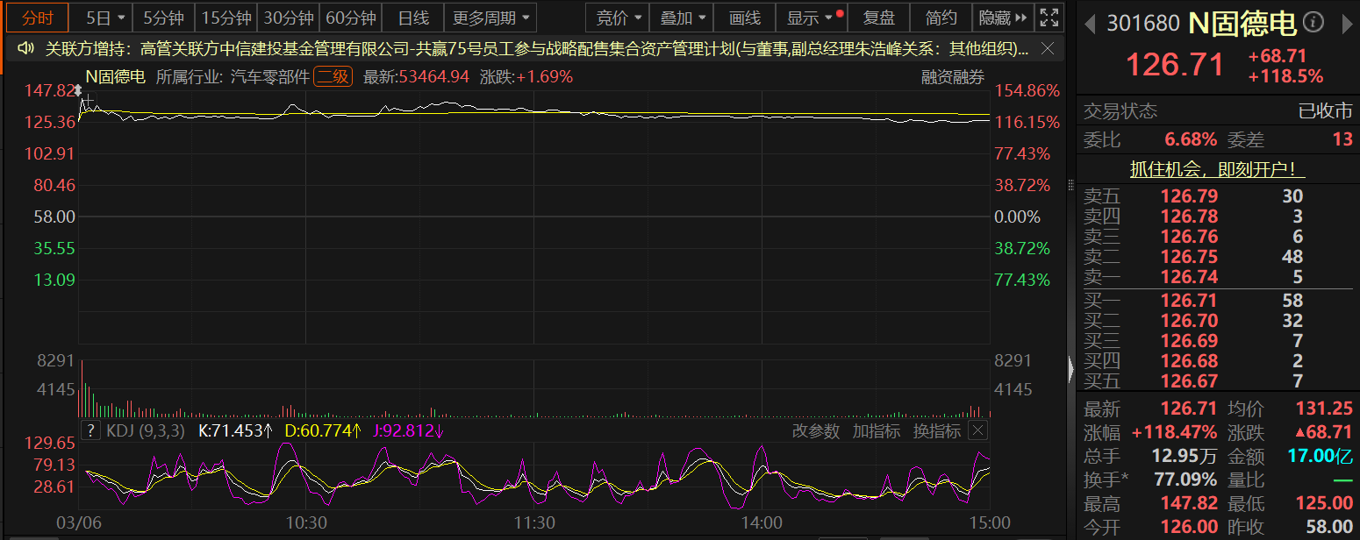
Task: Go to previous stock with left arrow
Action: click(1090, 22)
